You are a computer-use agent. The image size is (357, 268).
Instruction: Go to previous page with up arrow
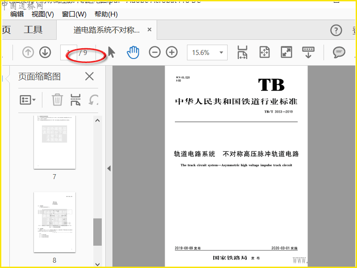pyautogui.click(x=28, y=52)
